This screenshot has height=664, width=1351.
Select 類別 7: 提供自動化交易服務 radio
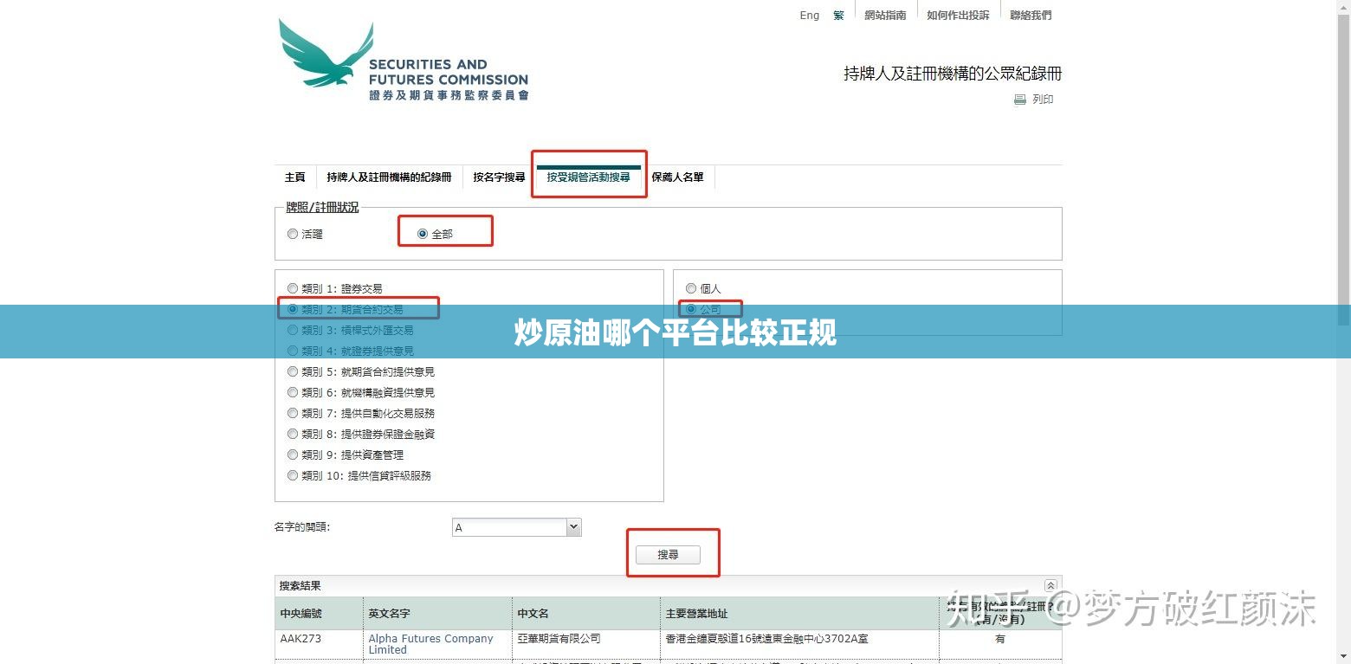click(x=293, y=413)
